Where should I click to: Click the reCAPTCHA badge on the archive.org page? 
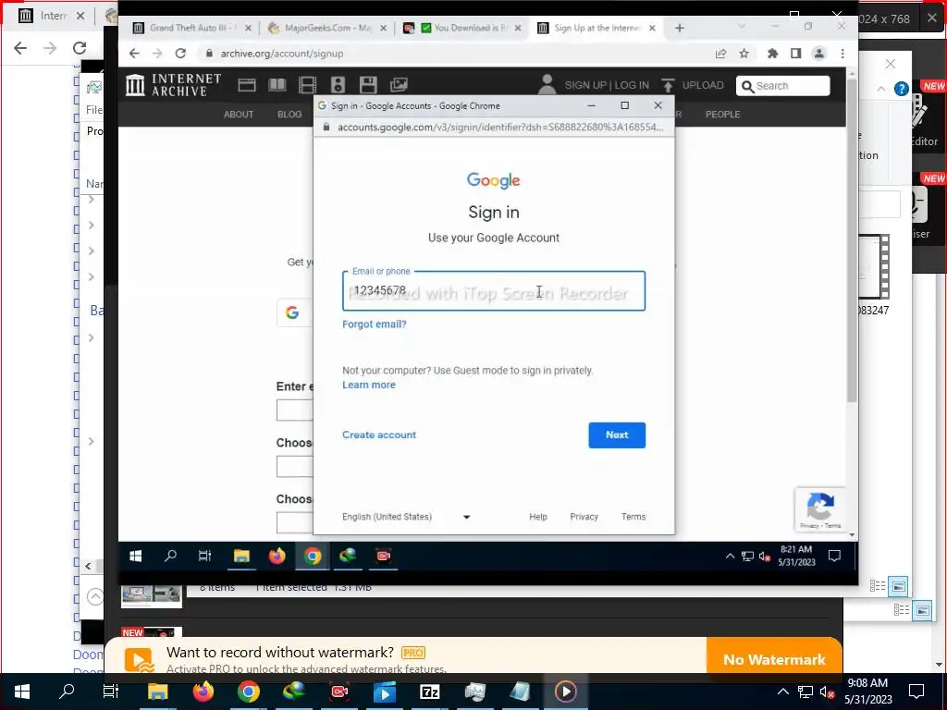(820, 509)
